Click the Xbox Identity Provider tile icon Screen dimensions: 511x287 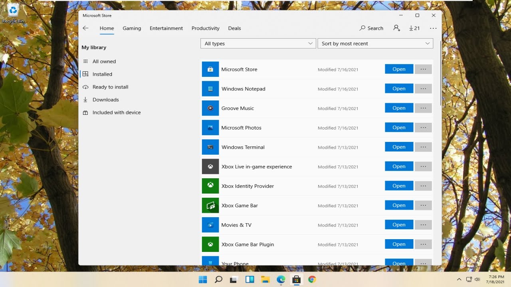pyautogui.click(x=210, y=186)
